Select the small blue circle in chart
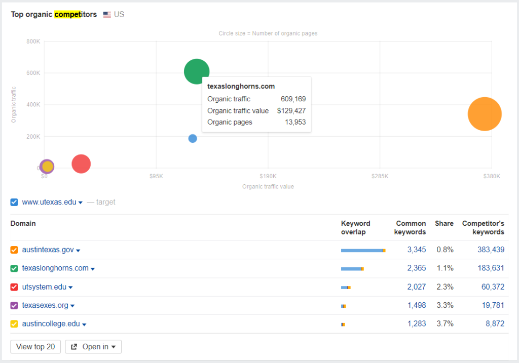 tap(193, 139)
